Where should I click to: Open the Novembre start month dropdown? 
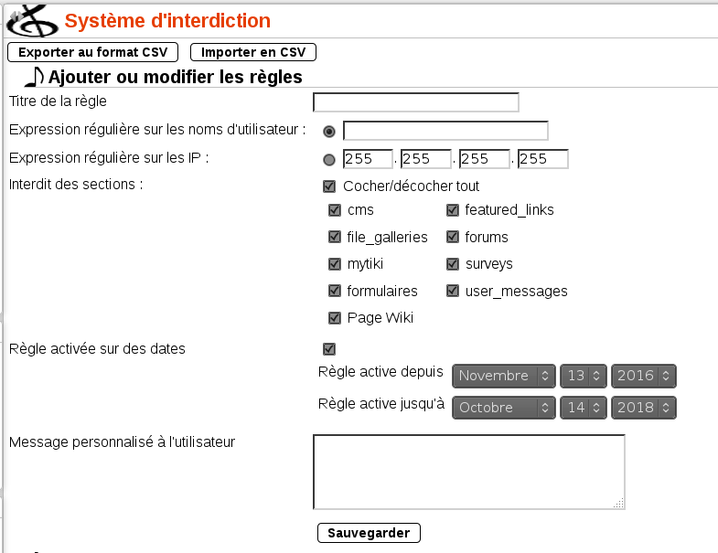[505, 376]
